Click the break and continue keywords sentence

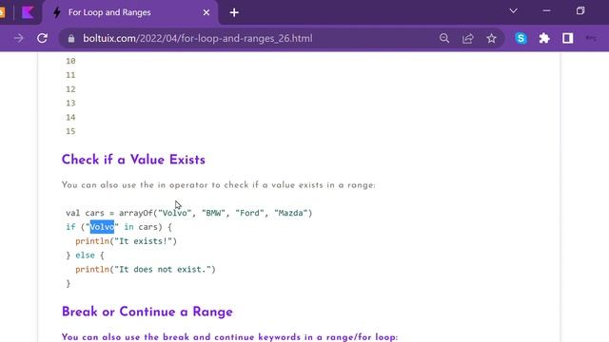(x=230, y=337)
